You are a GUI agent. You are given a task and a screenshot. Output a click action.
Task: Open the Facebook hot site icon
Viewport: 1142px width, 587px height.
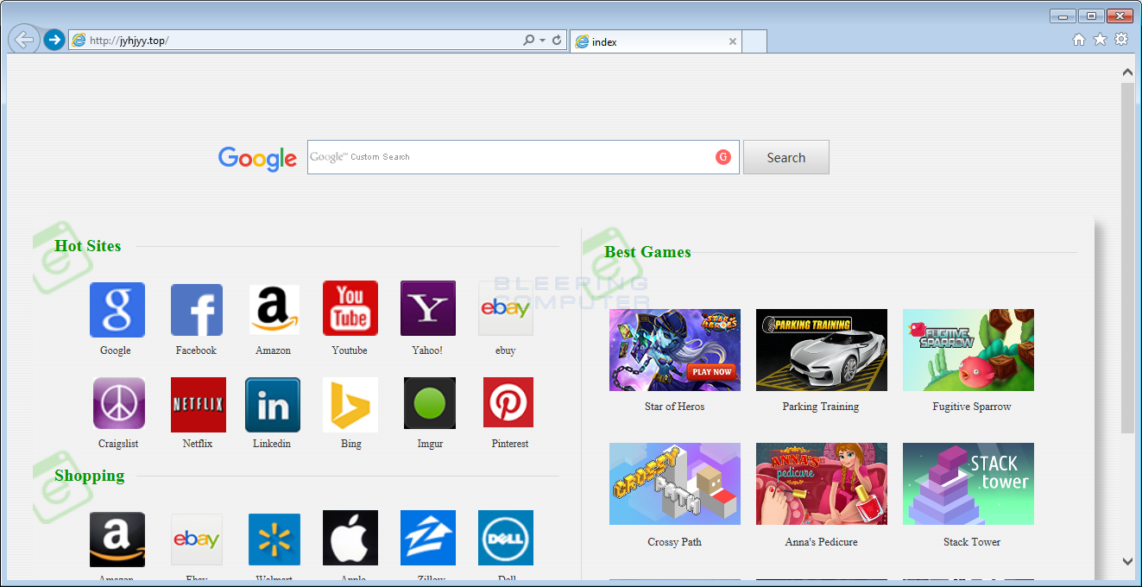[x=197, y=310]
